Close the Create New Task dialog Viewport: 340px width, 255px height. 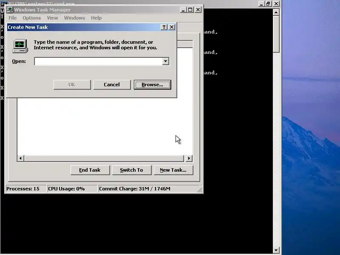(x=172, y=27)
